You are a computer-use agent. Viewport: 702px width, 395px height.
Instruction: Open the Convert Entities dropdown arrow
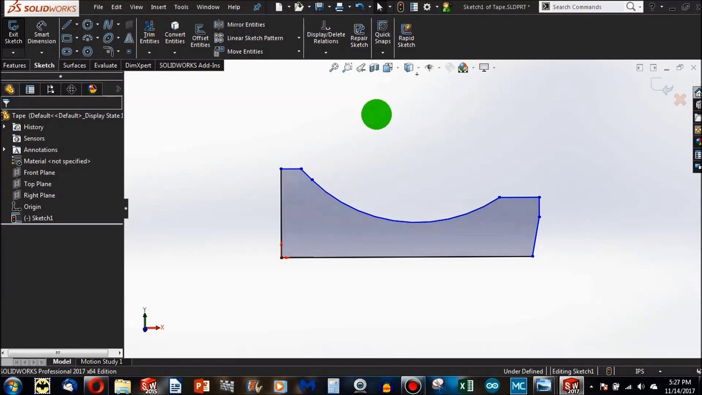tap(175, 53)
